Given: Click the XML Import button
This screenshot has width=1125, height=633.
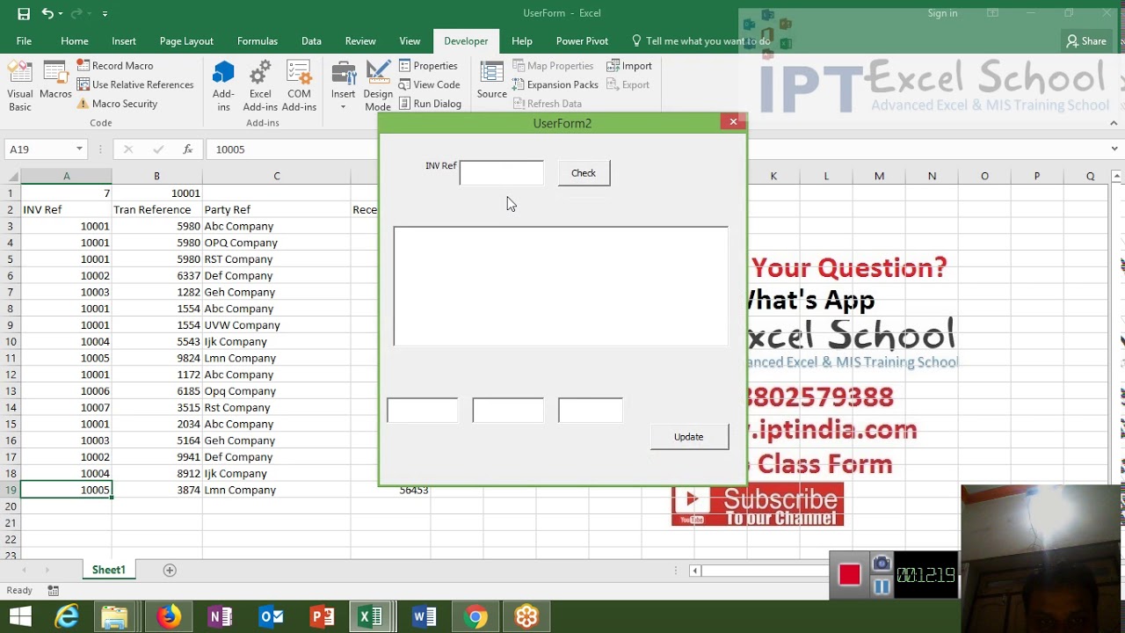Looking at the screenshot, I should 629,66.
